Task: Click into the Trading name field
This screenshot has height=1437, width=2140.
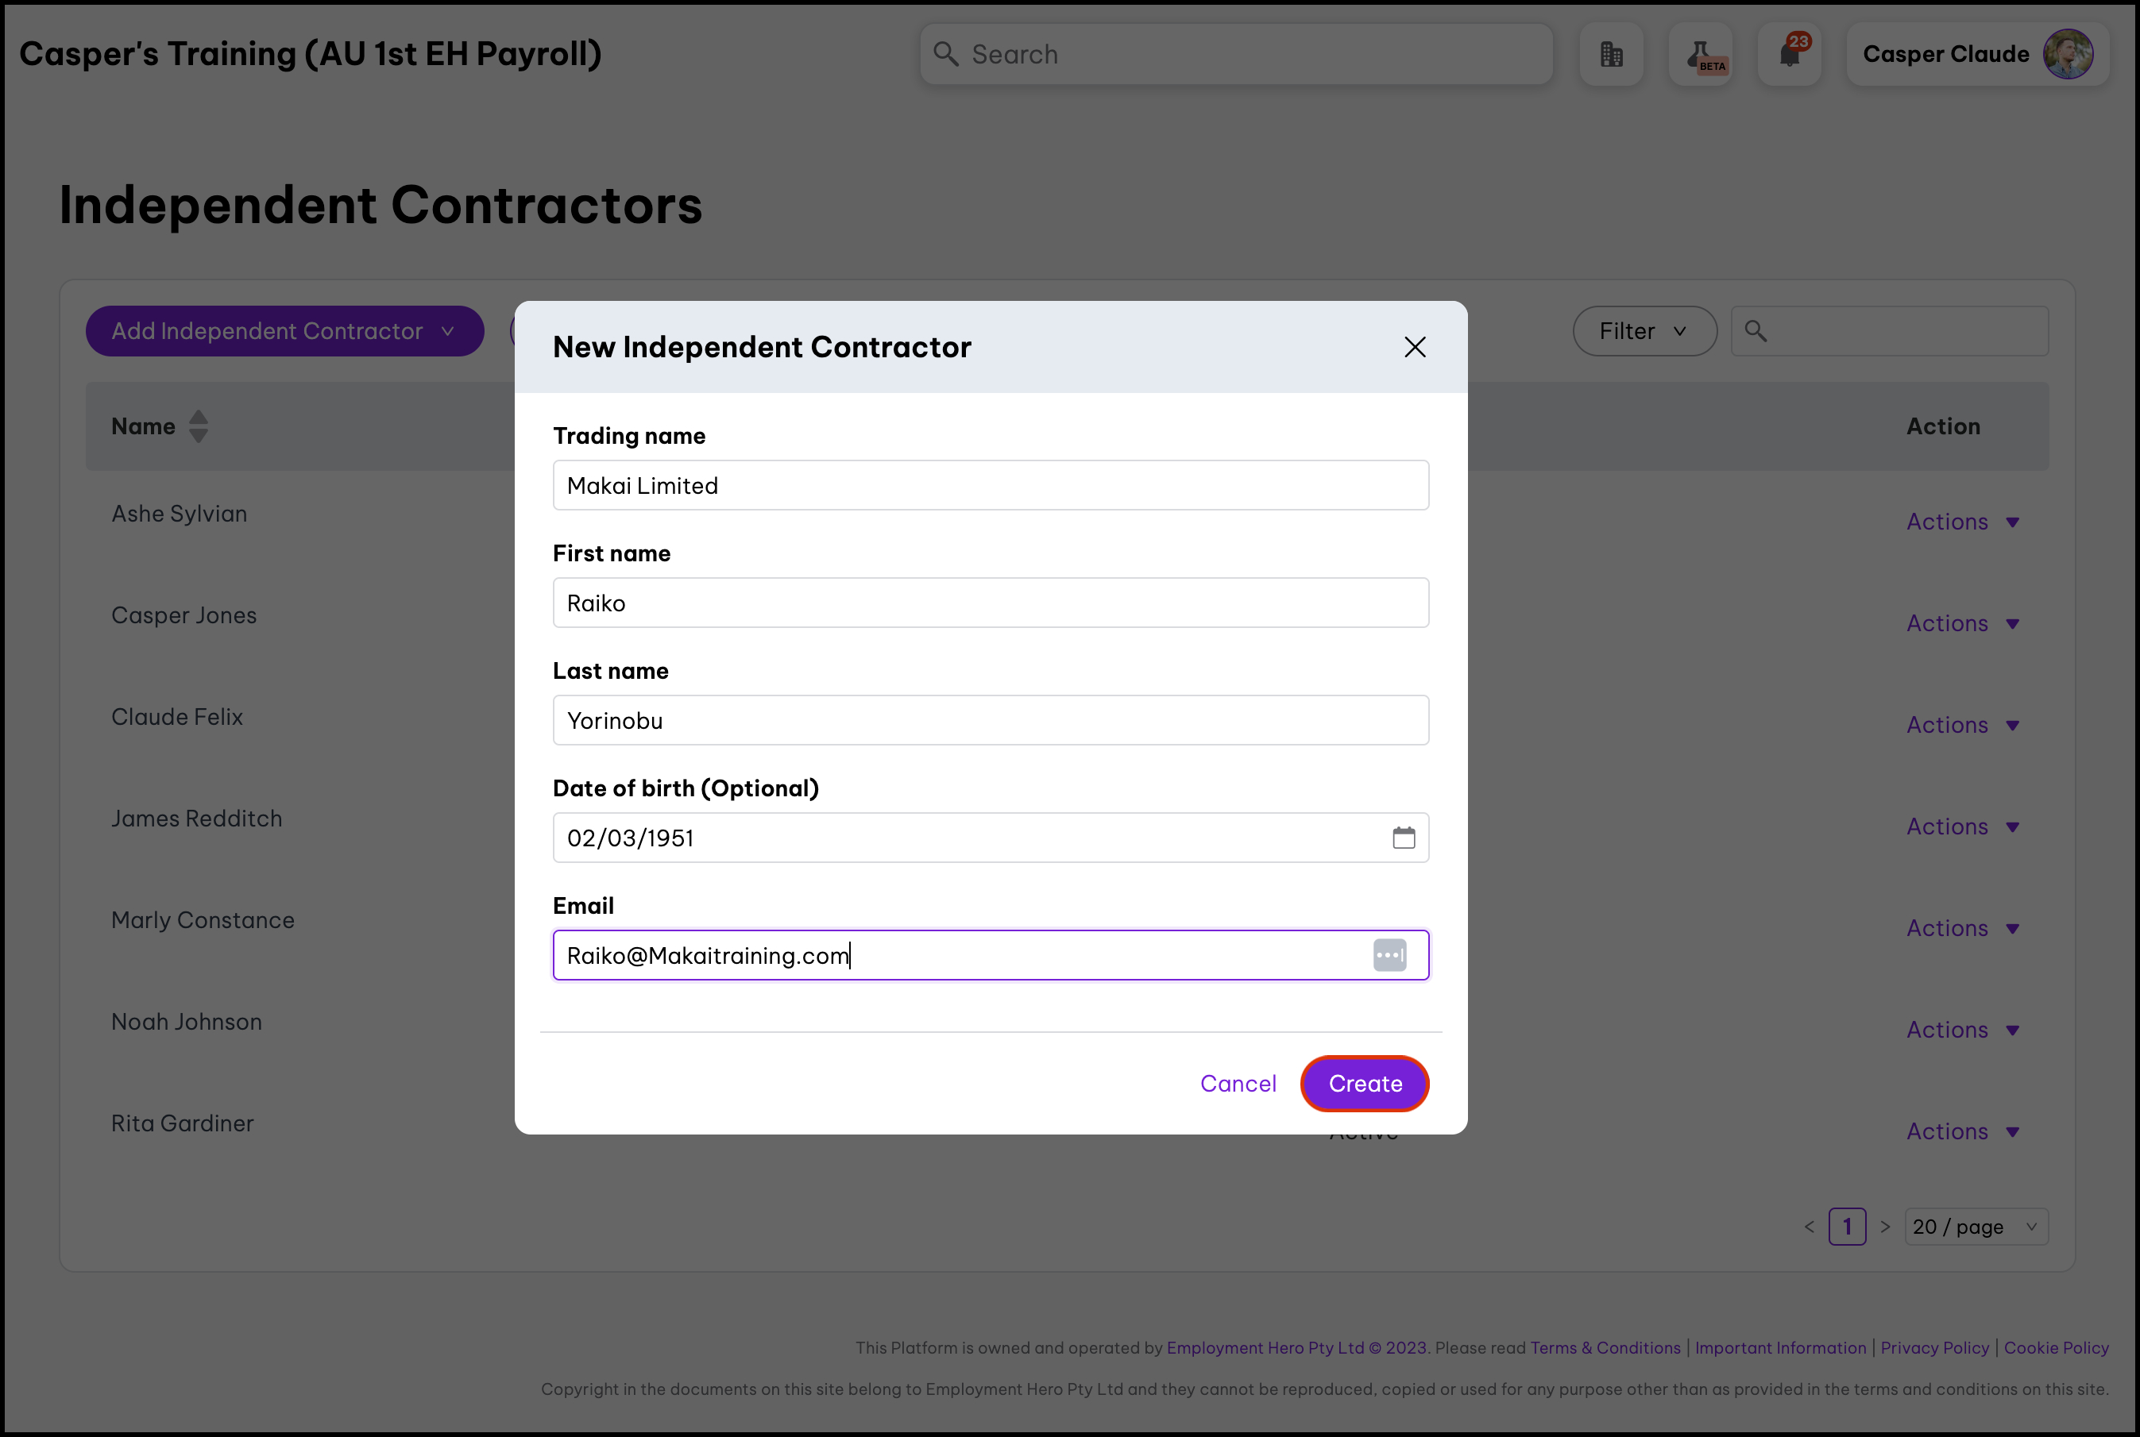Action: point(991,486)
